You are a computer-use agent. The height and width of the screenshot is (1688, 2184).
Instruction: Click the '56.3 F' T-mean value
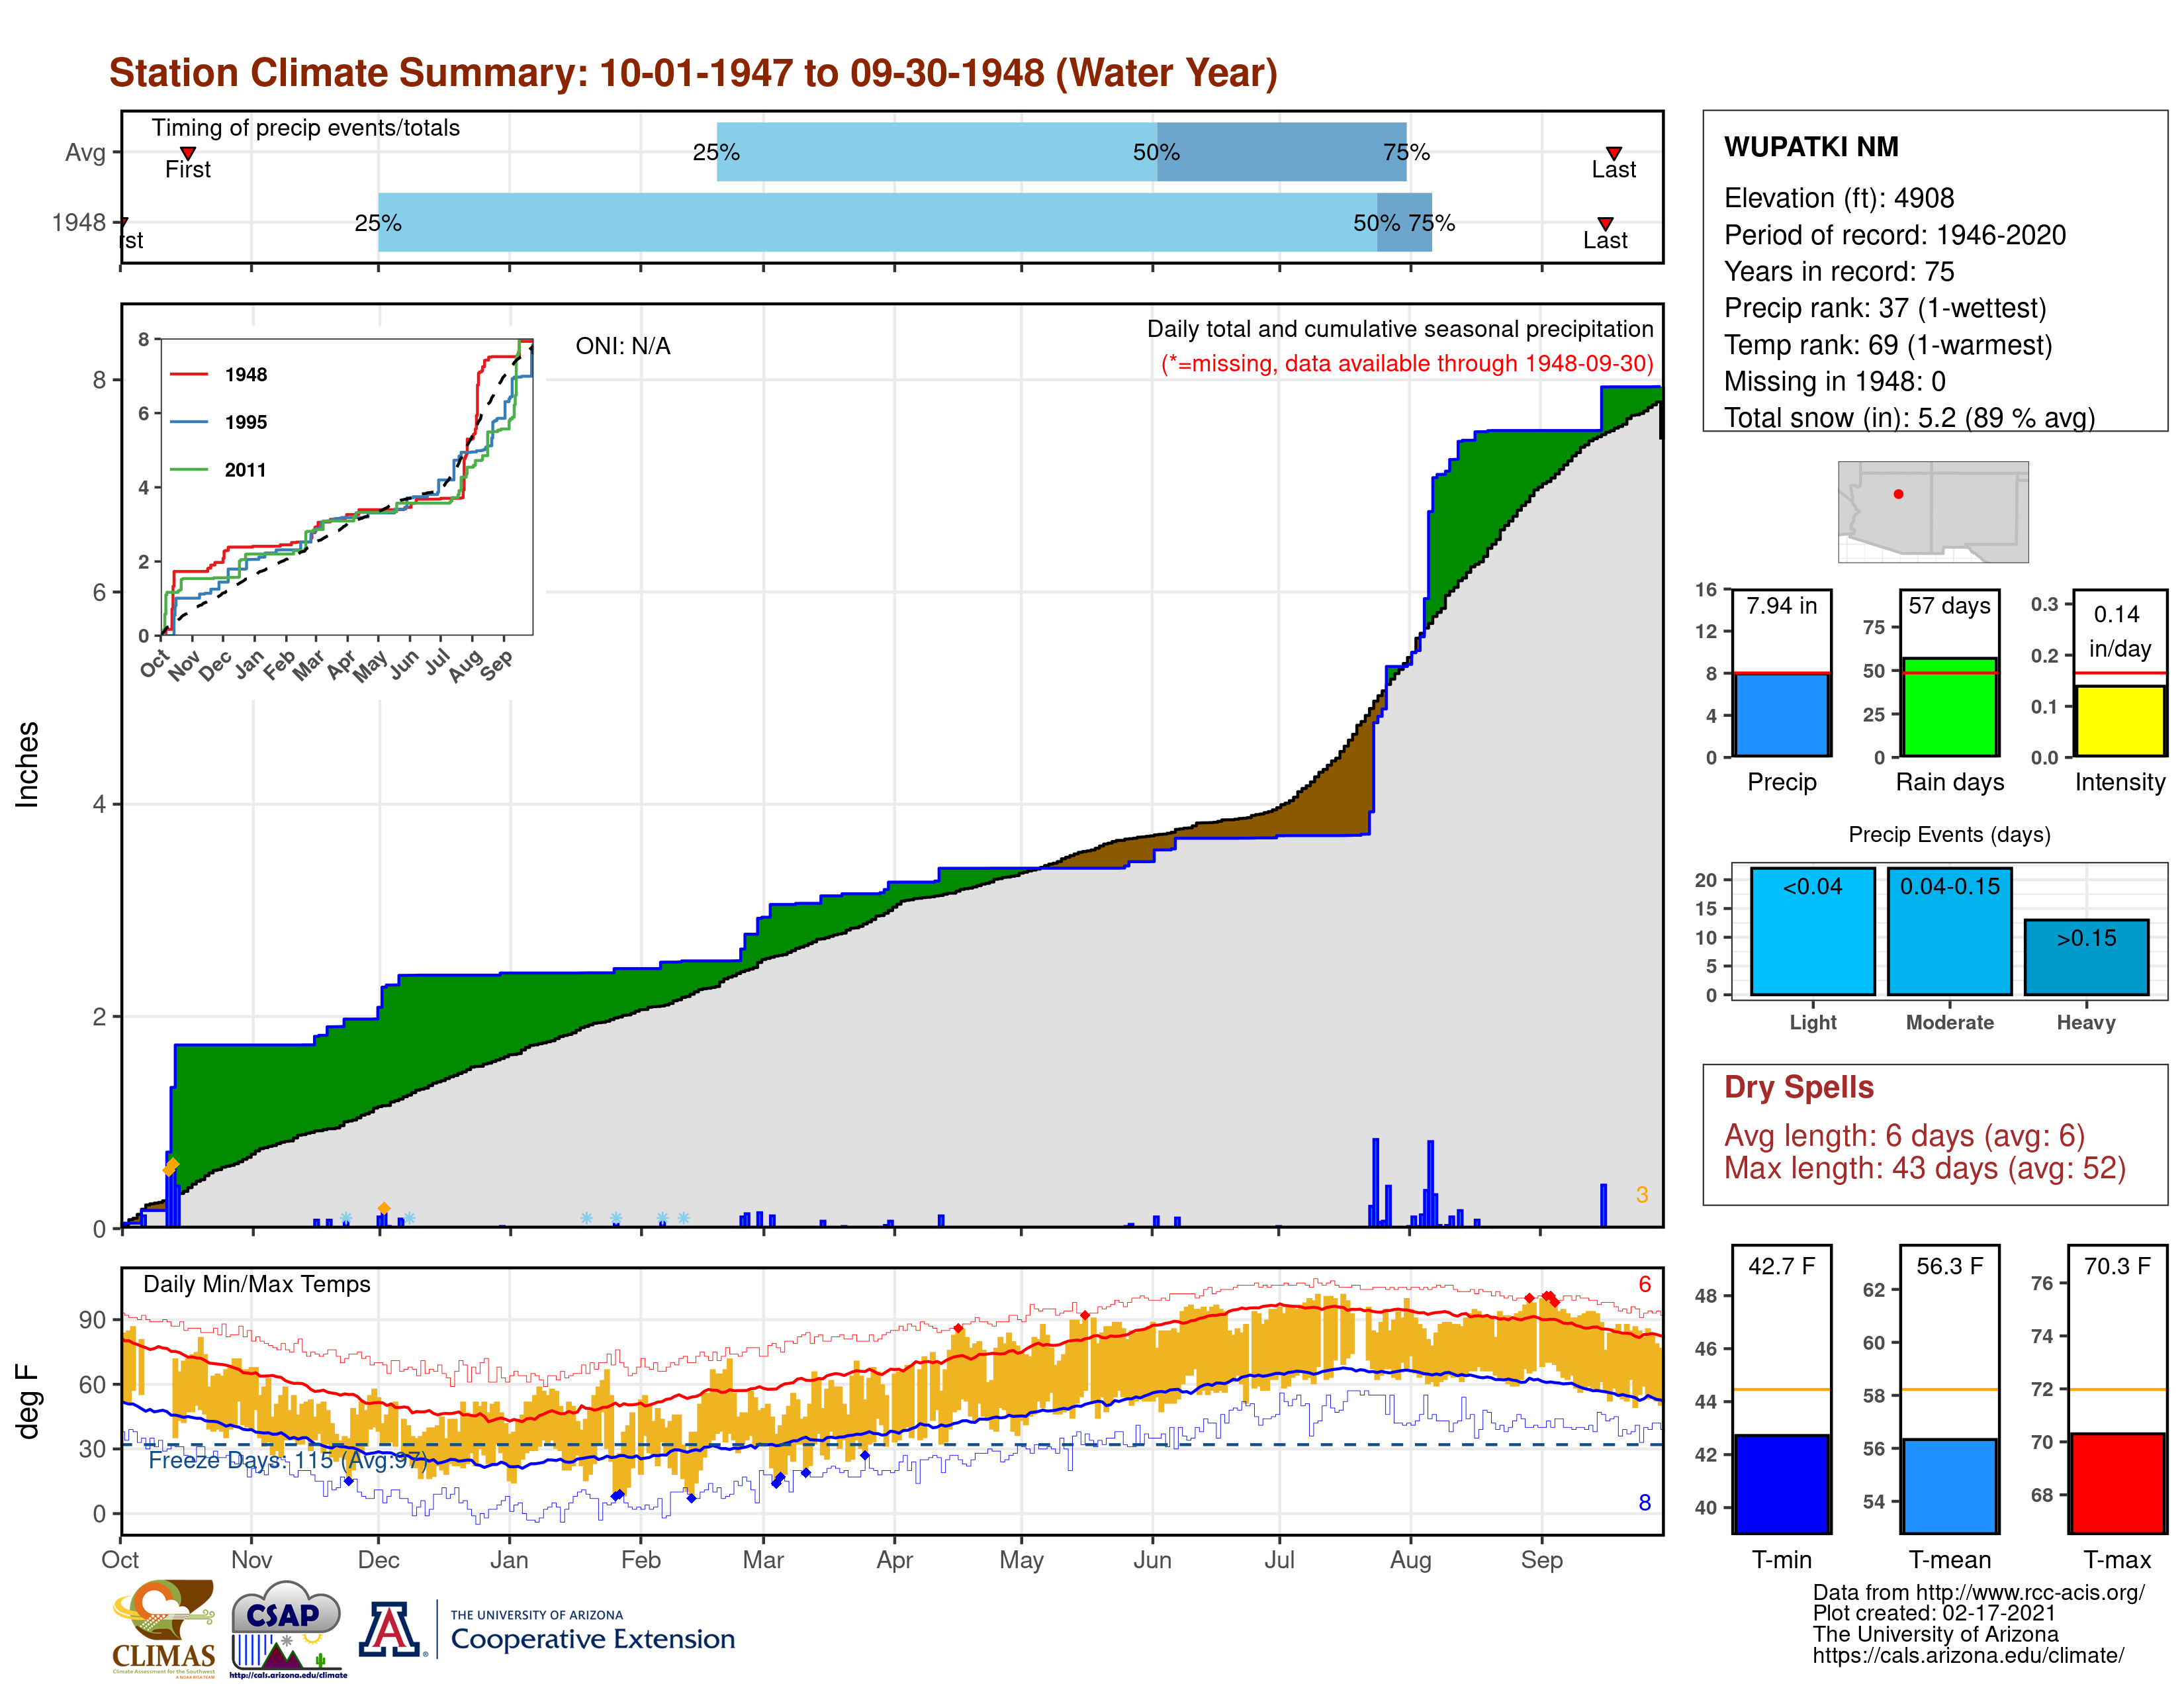(1949, 1266)
